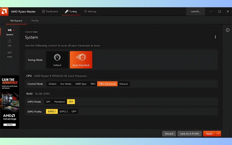The height and width of the screenshot is (145, 232).
Task: Open the Settings tab
Action: [90, 12]
